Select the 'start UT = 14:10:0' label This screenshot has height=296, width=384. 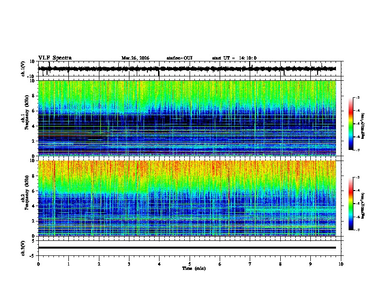234,58
